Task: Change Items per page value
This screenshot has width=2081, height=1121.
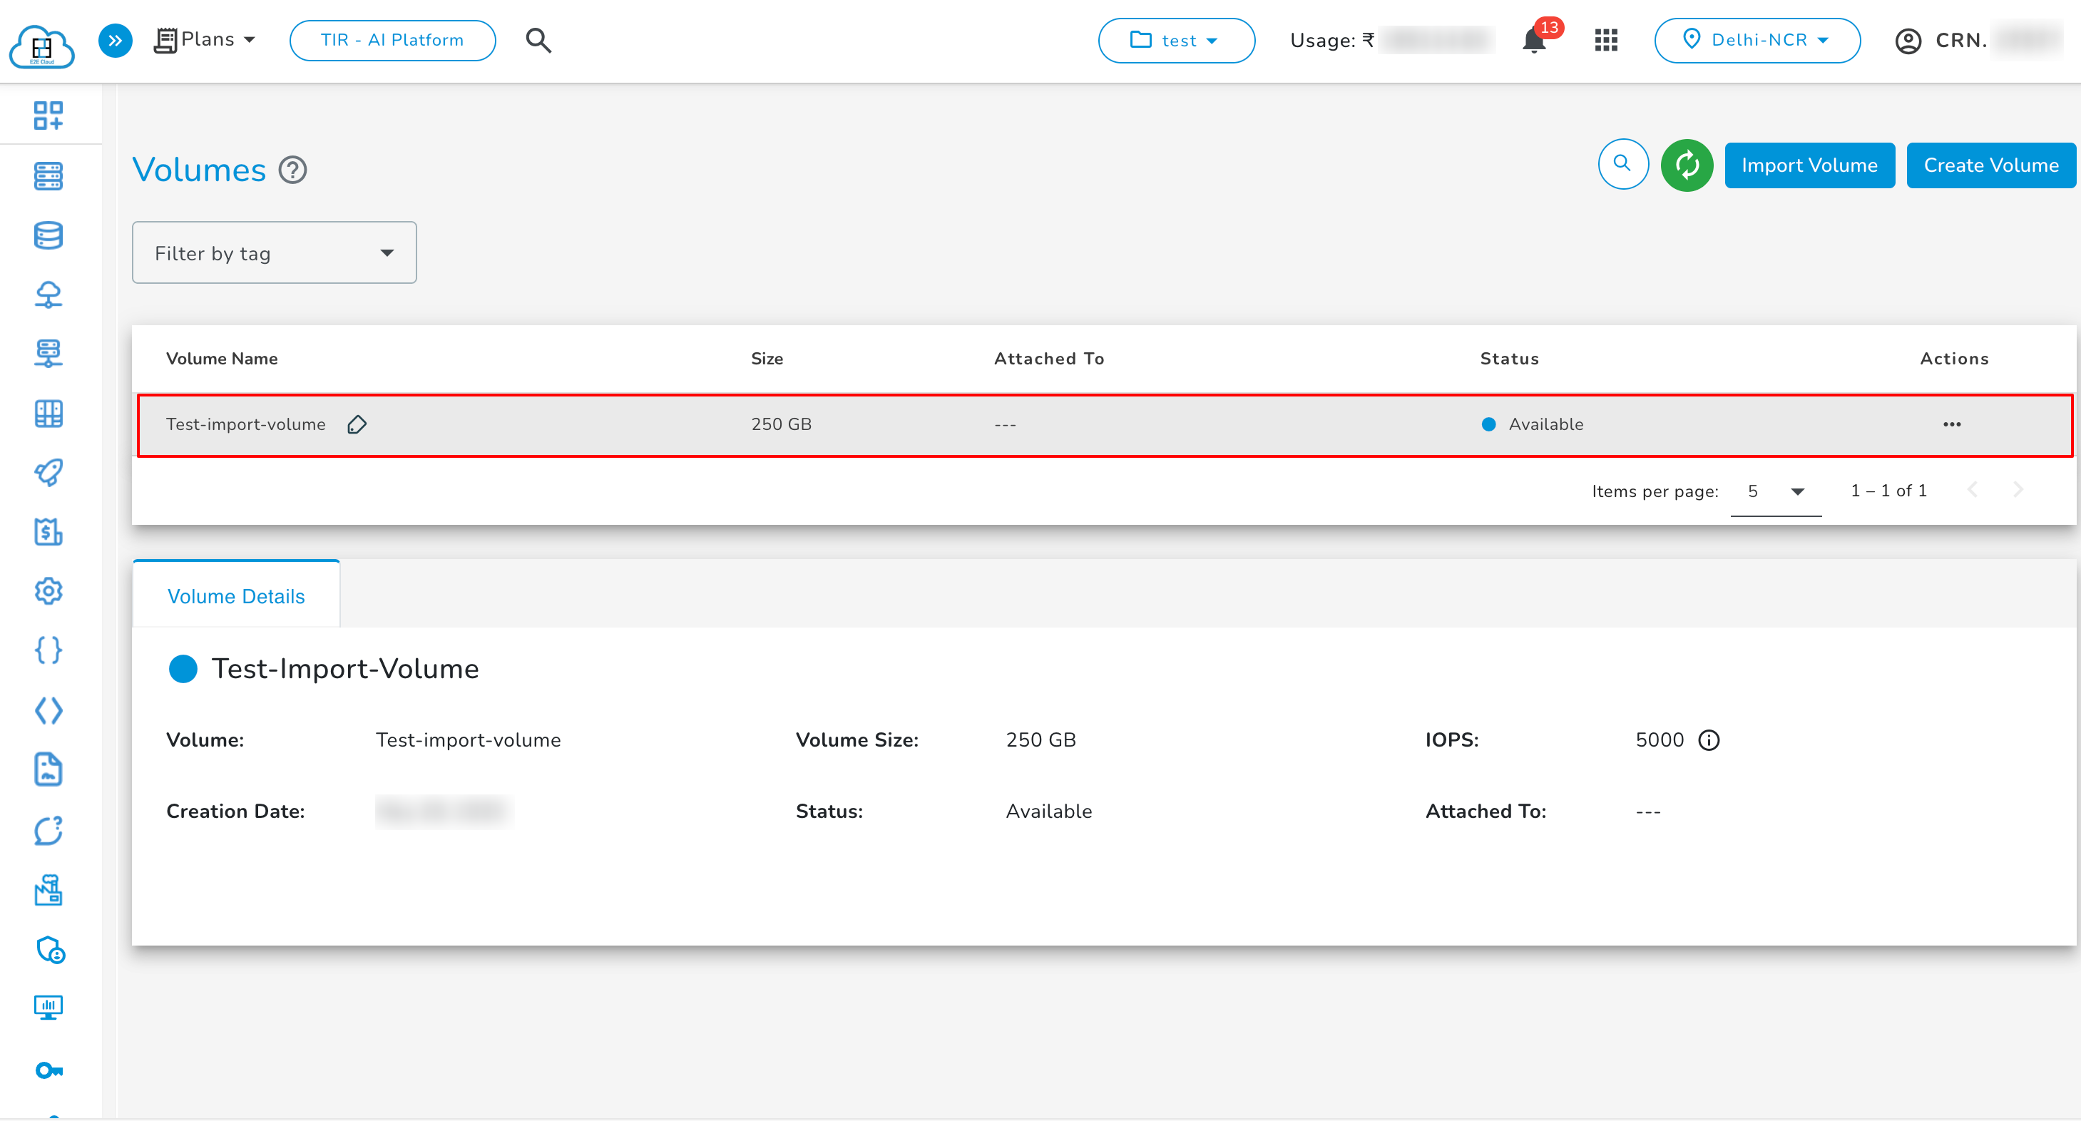Action: [x=1775, y=491]
